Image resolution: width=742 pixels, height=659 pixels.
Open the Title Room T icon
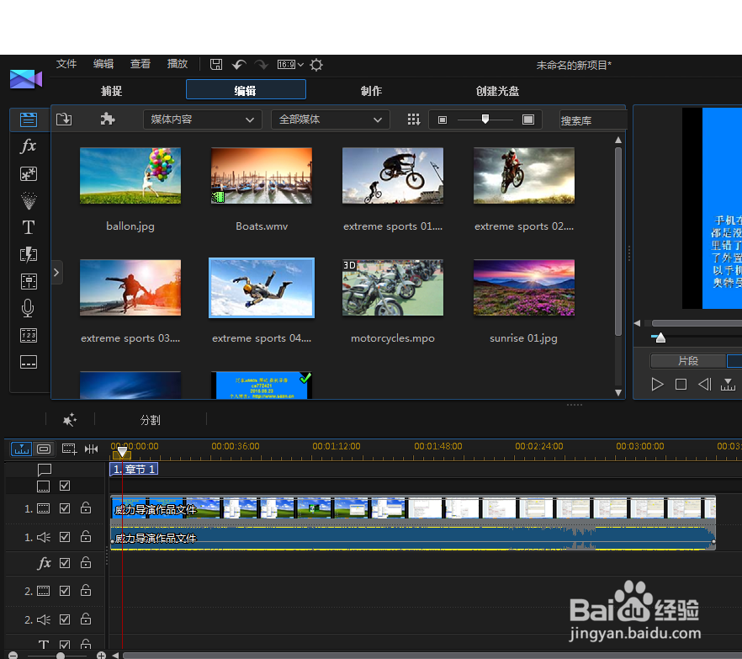pyautogui.click(x=29, y=228)
